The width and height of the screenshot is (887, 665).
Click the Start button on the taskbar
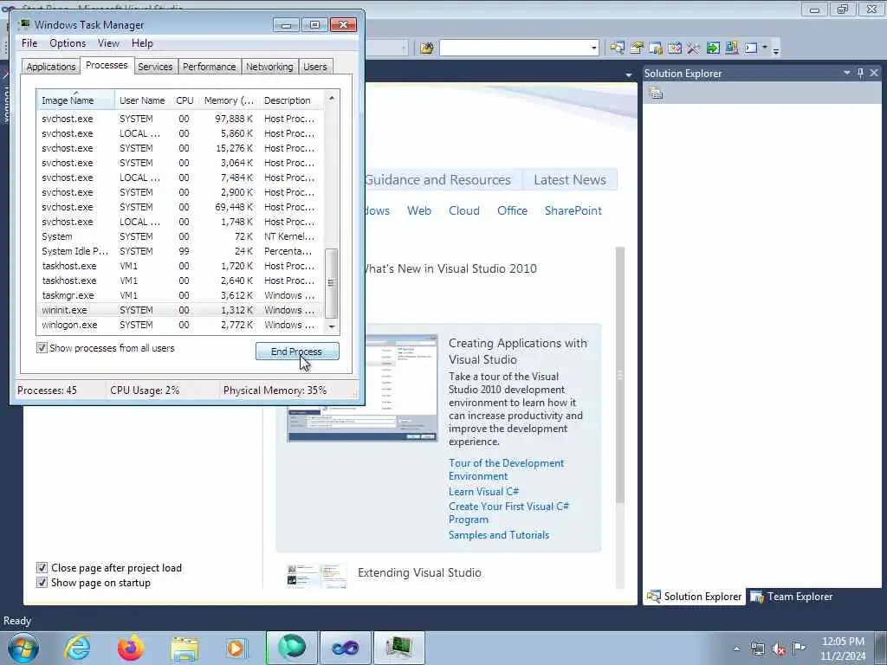coord(23,648)
